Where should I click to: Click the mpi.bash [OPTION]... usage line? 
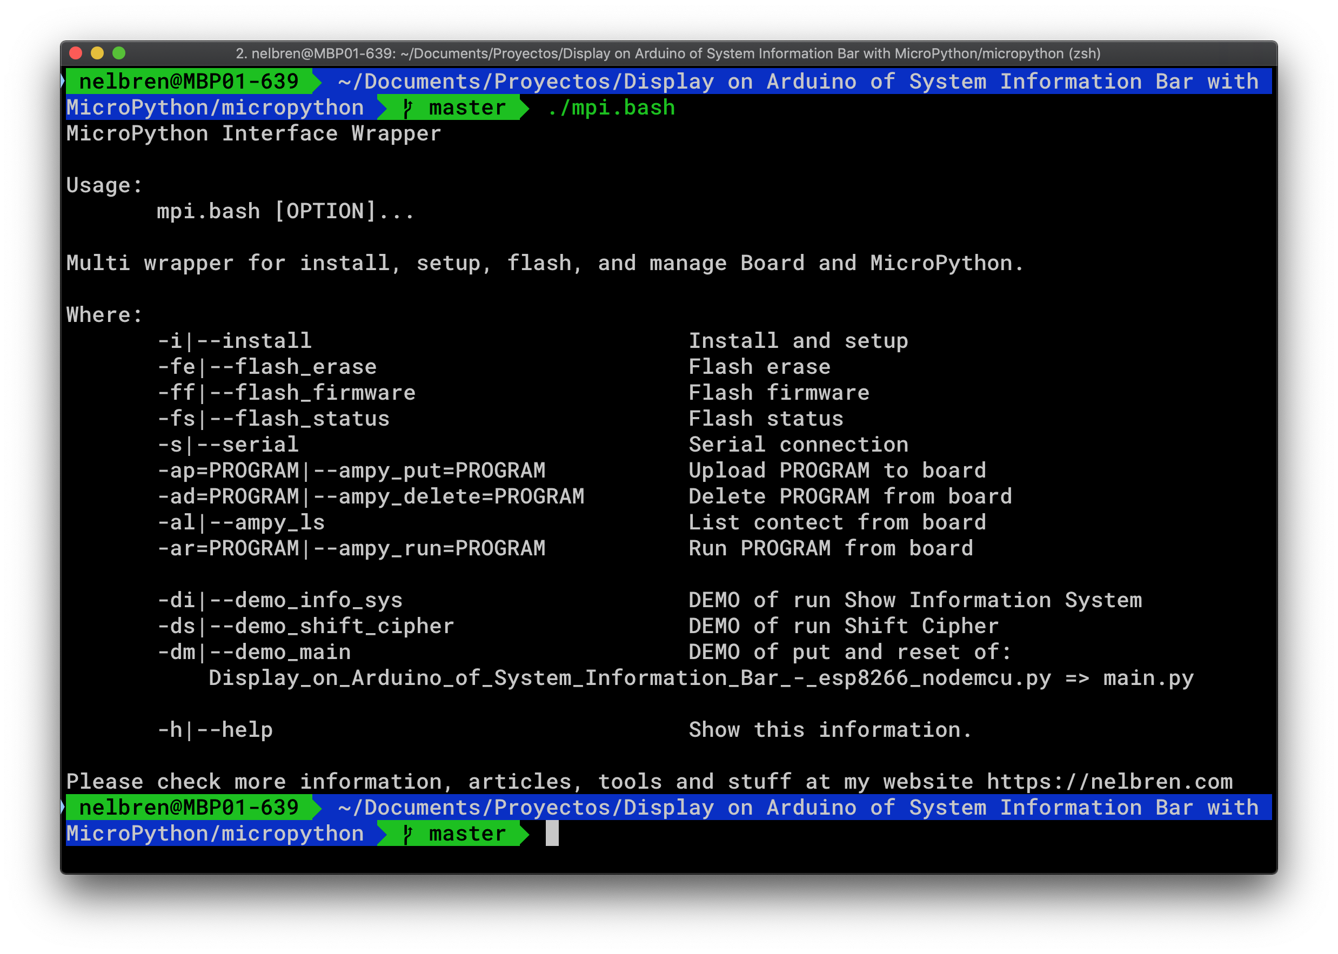[x=285, y=211]
